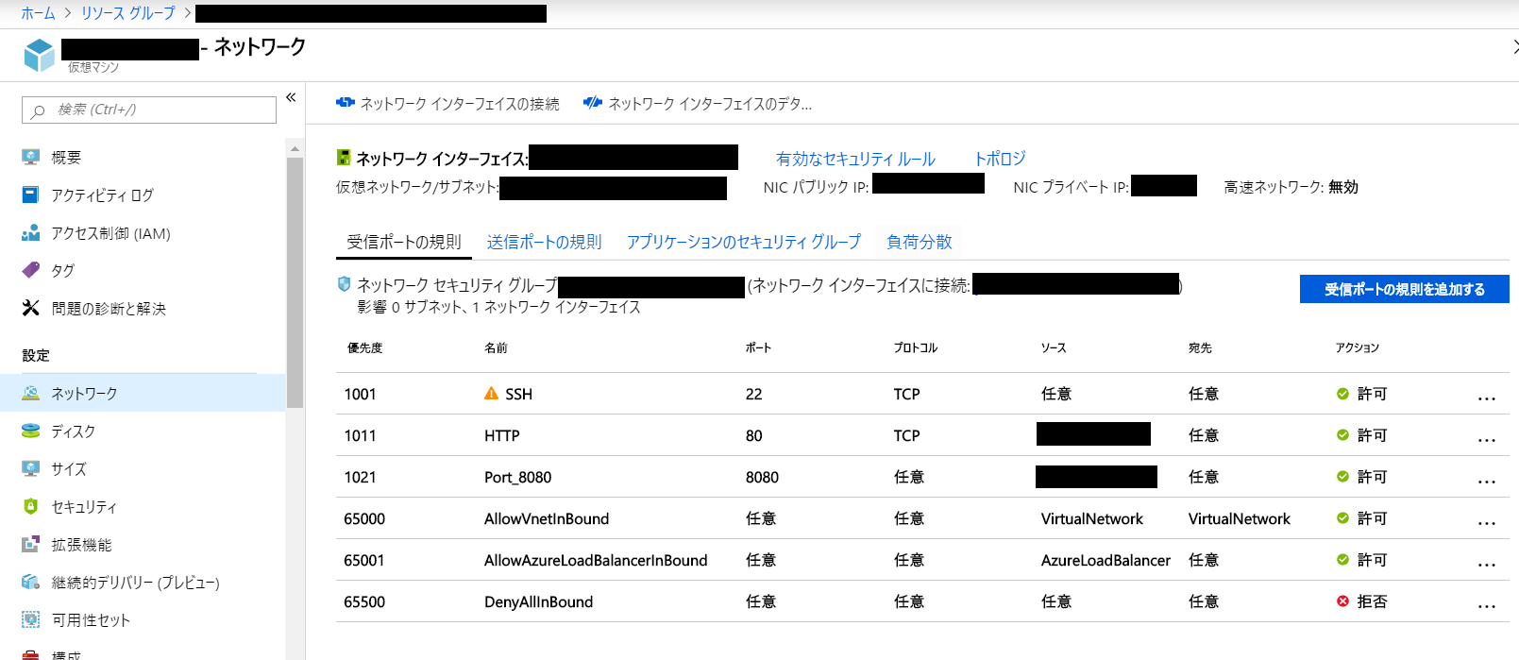This screenshot has width=1519, height=660.
Task: Click the detach network interface icon
Action: pyautogui.click(x=593, y=103)
